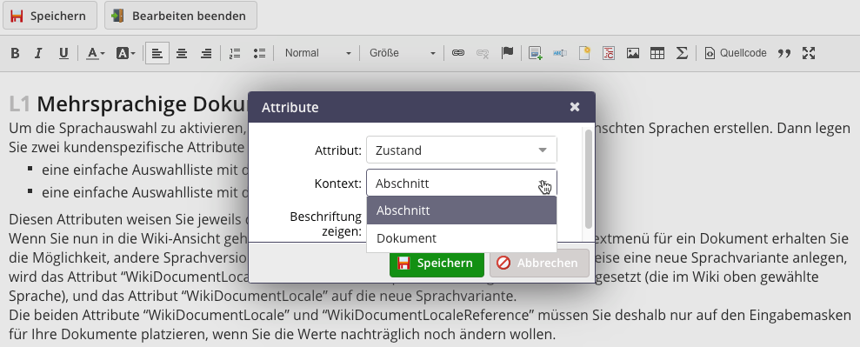Align text left
Screen dimensions: 860x347
157,53
